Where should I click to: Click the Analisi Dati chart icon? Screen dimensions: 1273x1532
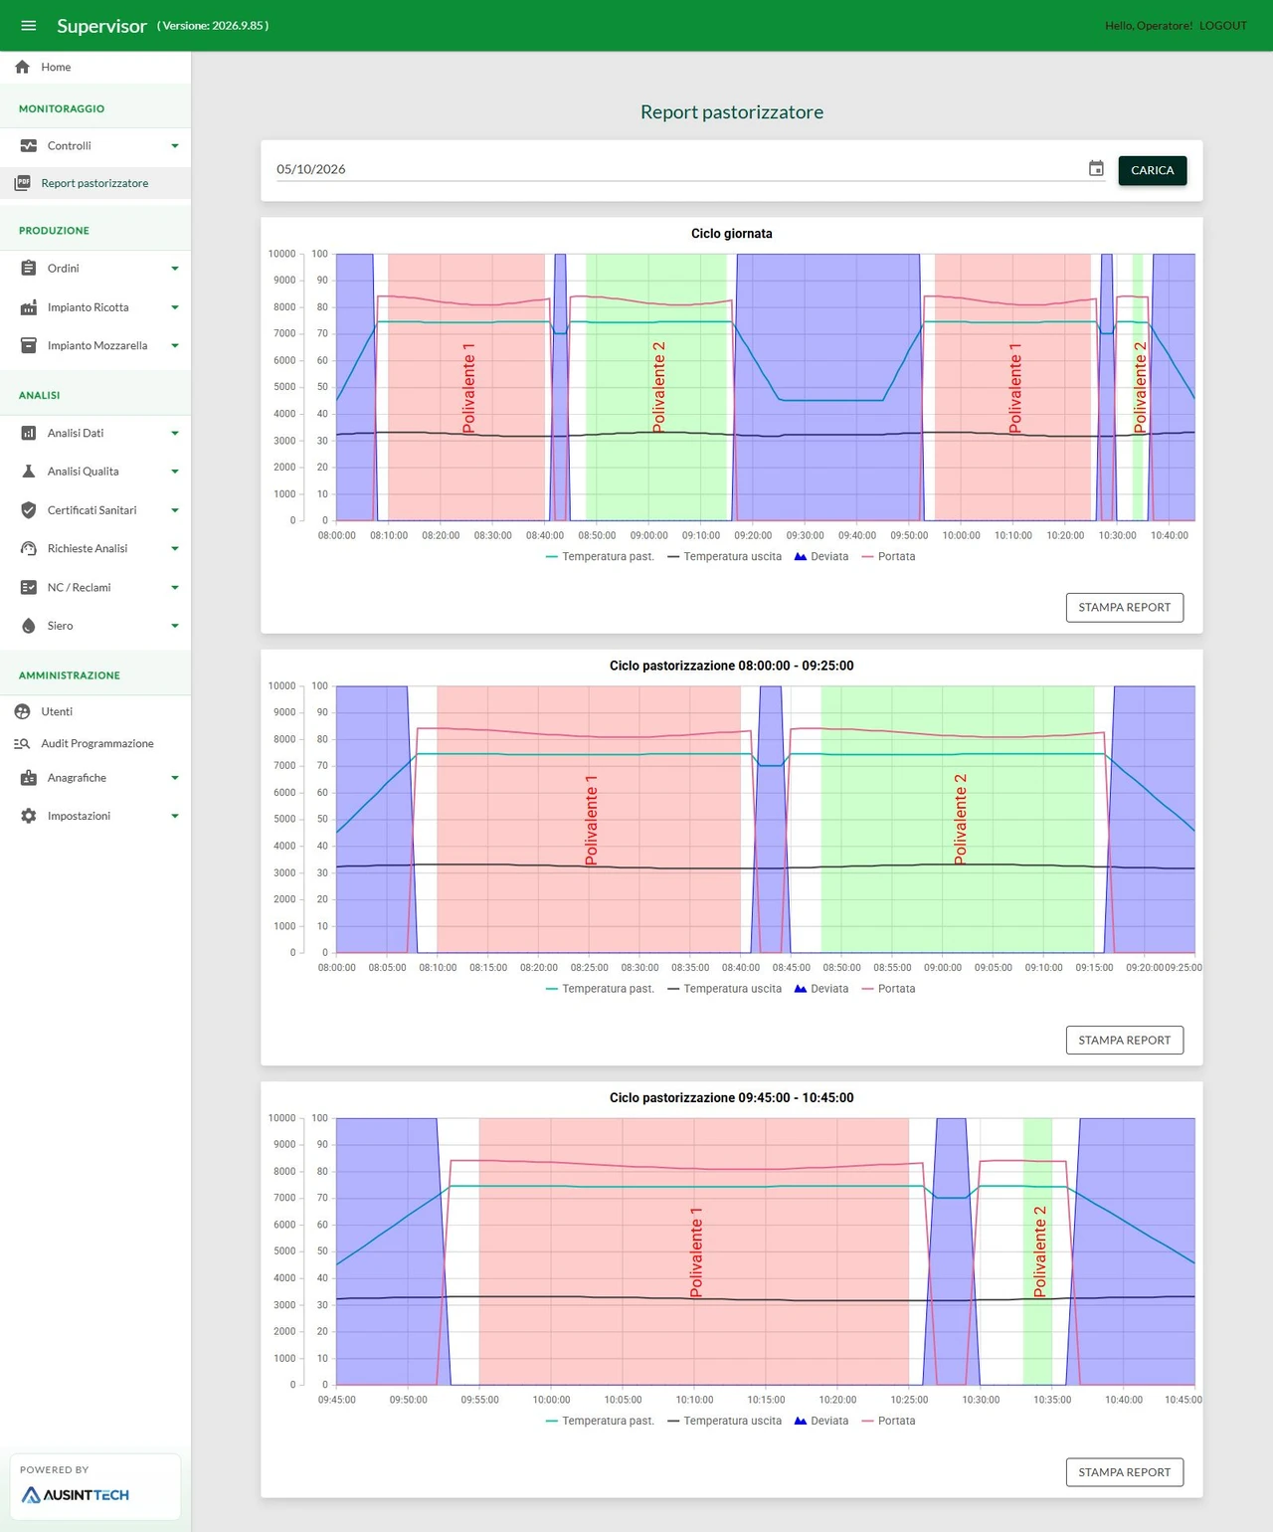click(29, 434)
